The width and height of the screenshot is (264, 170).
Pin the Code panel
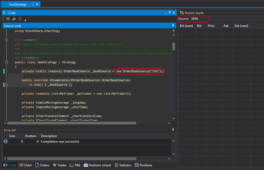[169, 13]
